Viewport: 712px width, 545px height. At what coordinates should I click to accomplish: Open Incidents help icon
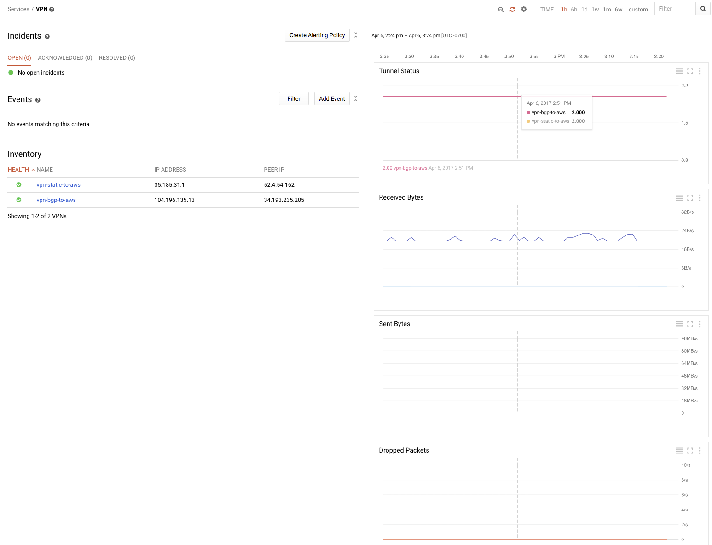coord(47,36)
